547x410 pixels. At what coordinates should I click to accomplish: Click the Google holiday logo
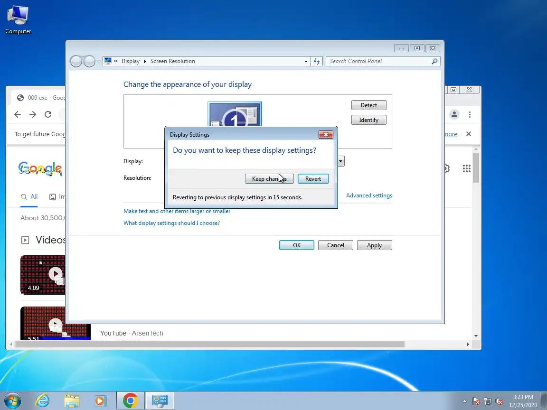(x=40, y=169)
